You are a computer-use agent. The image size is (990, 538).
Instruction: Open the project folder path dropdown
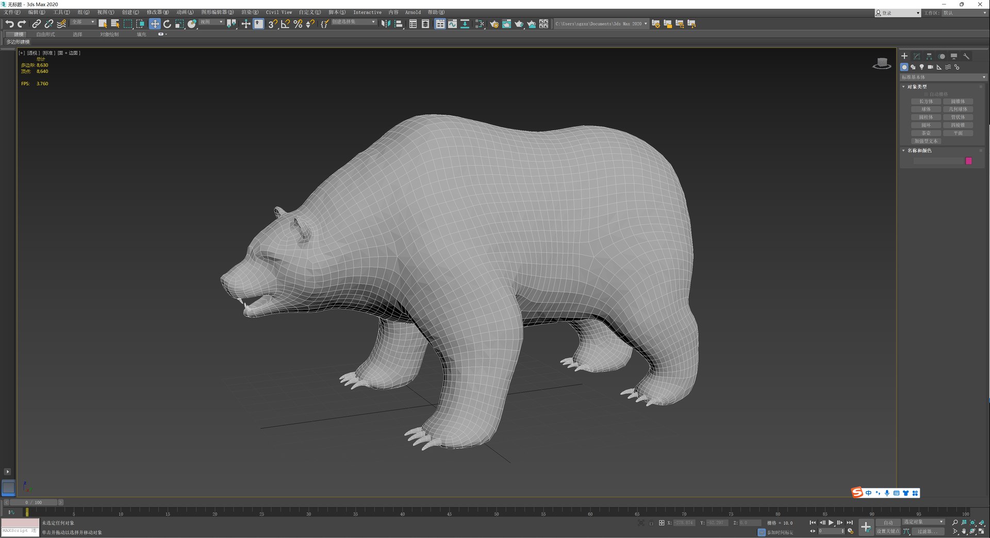point(601,24)
